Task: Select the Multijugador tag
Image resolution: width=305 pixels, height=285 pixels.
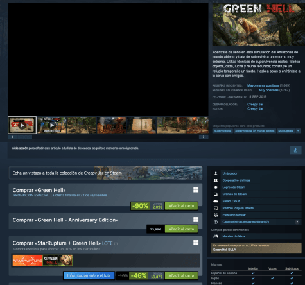Action: 286,131
